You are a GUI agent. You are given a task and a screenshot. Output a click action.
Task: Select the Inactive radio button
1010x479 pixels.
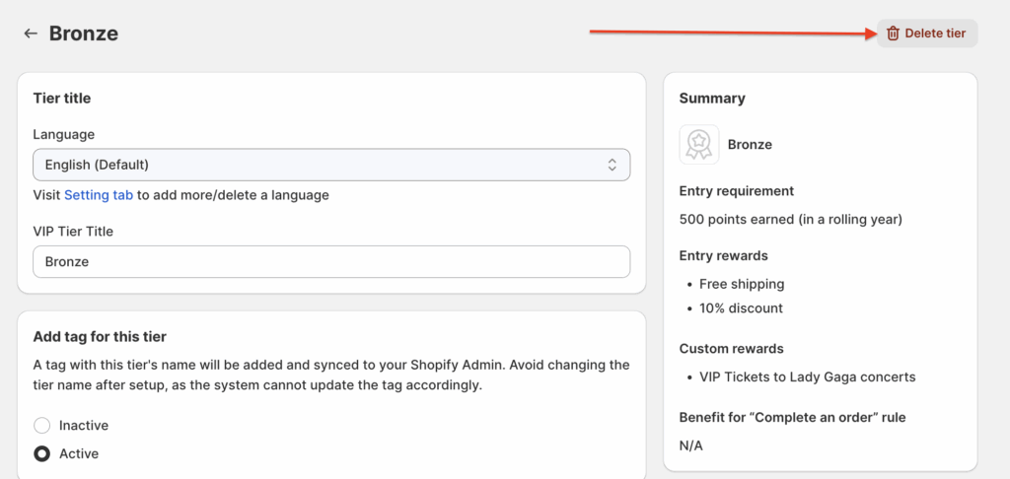coord(41,426)
